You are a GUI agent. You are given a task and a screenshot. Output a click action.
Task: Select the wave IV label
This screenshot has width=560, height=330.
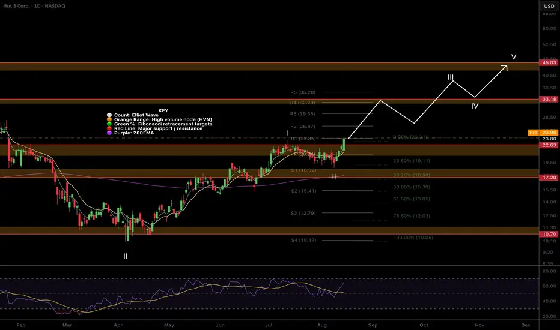click(475, 106)
